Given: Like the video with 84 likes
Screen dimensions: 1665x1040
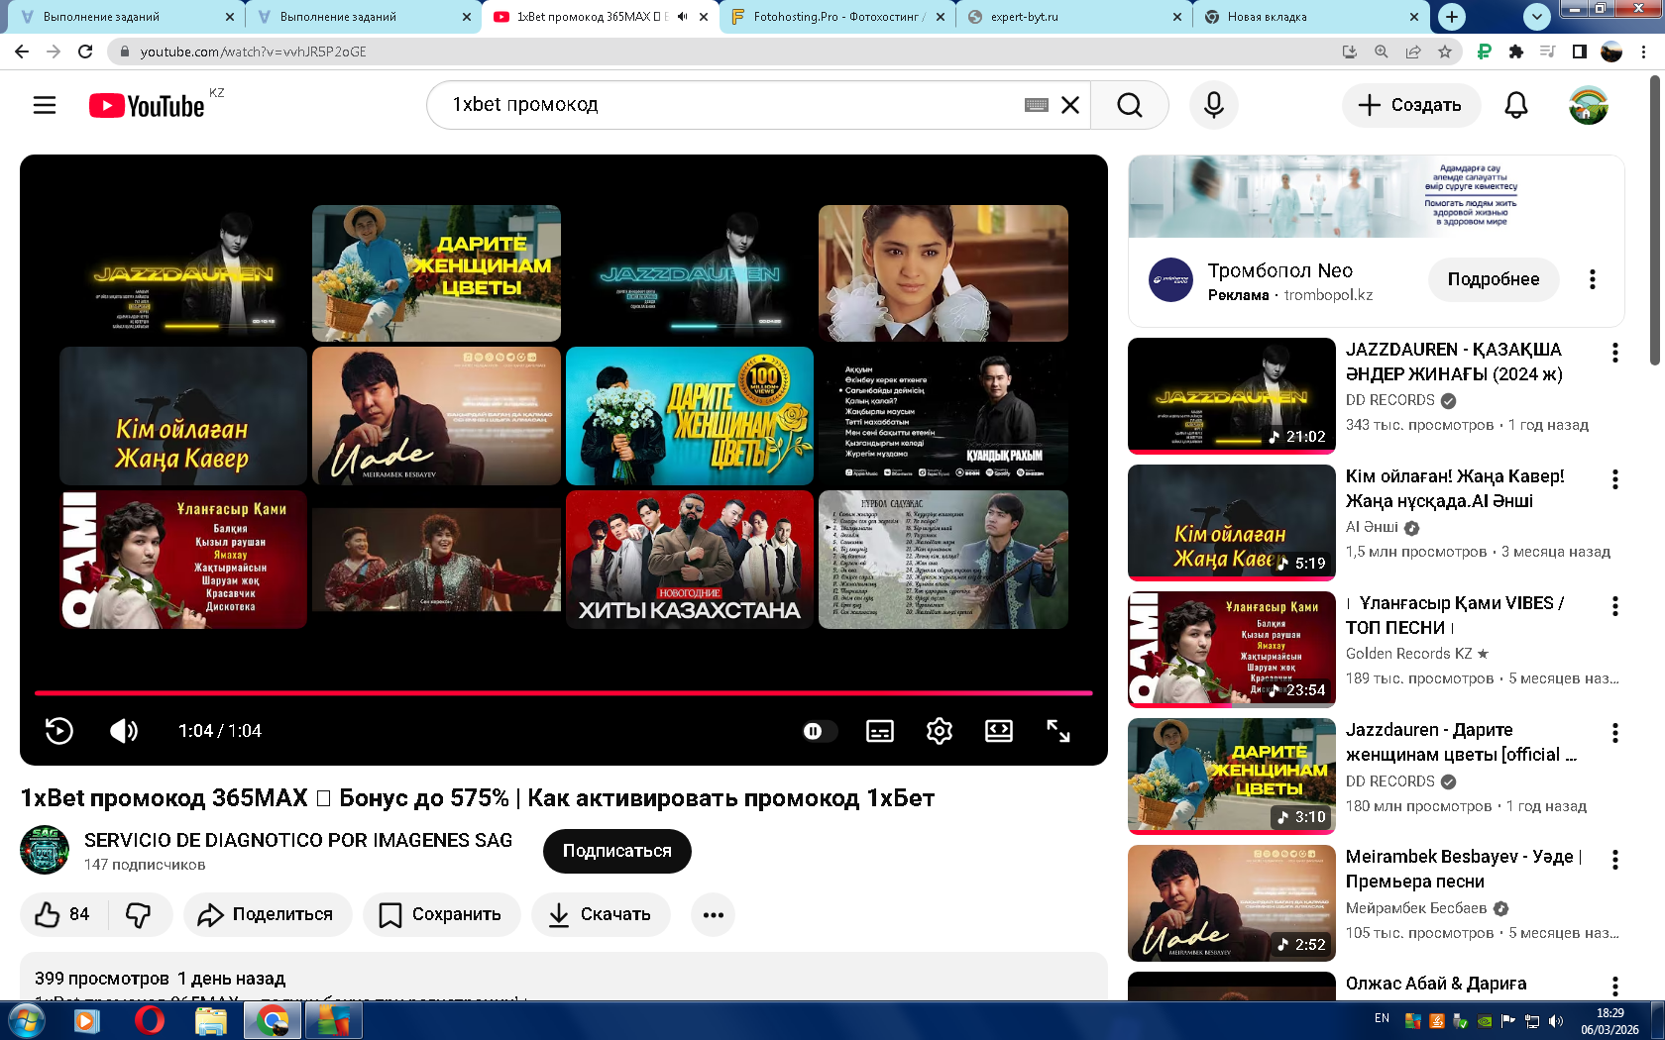Looking at the screenshot, I should coord(64,914).
